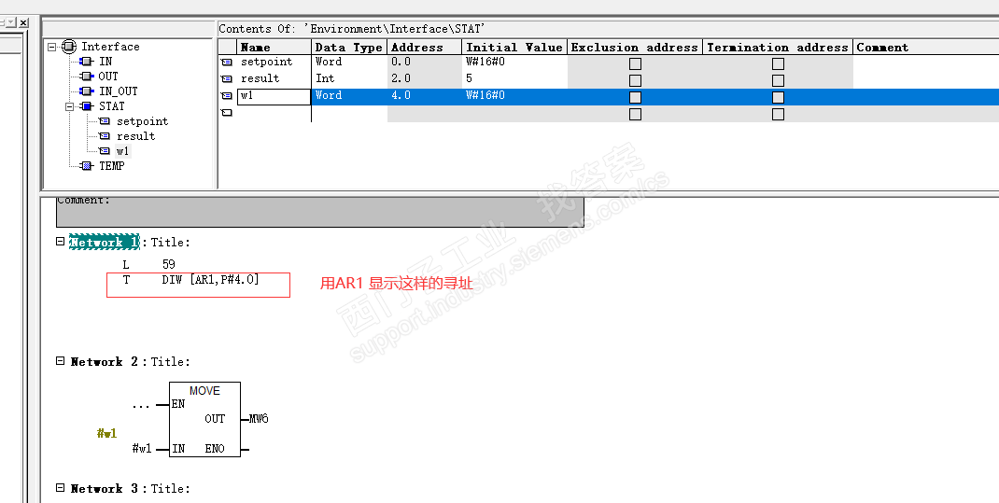Screen dimensions: 999x503
Task: Collapse Network 2 section
Action: (x=60, y=360)
